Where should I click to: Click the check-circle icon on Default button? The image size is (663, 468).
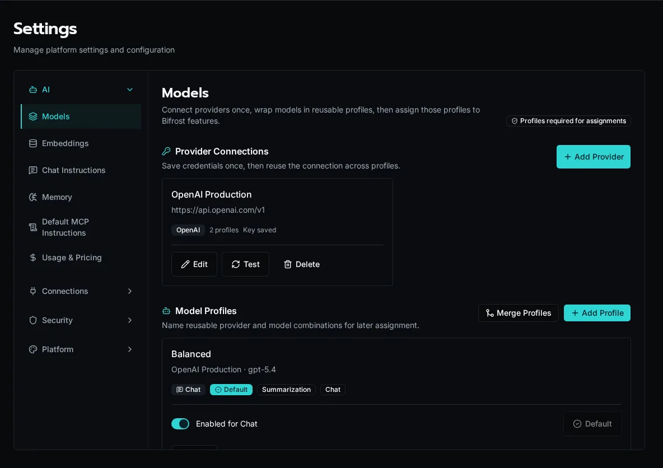[577, 424]
